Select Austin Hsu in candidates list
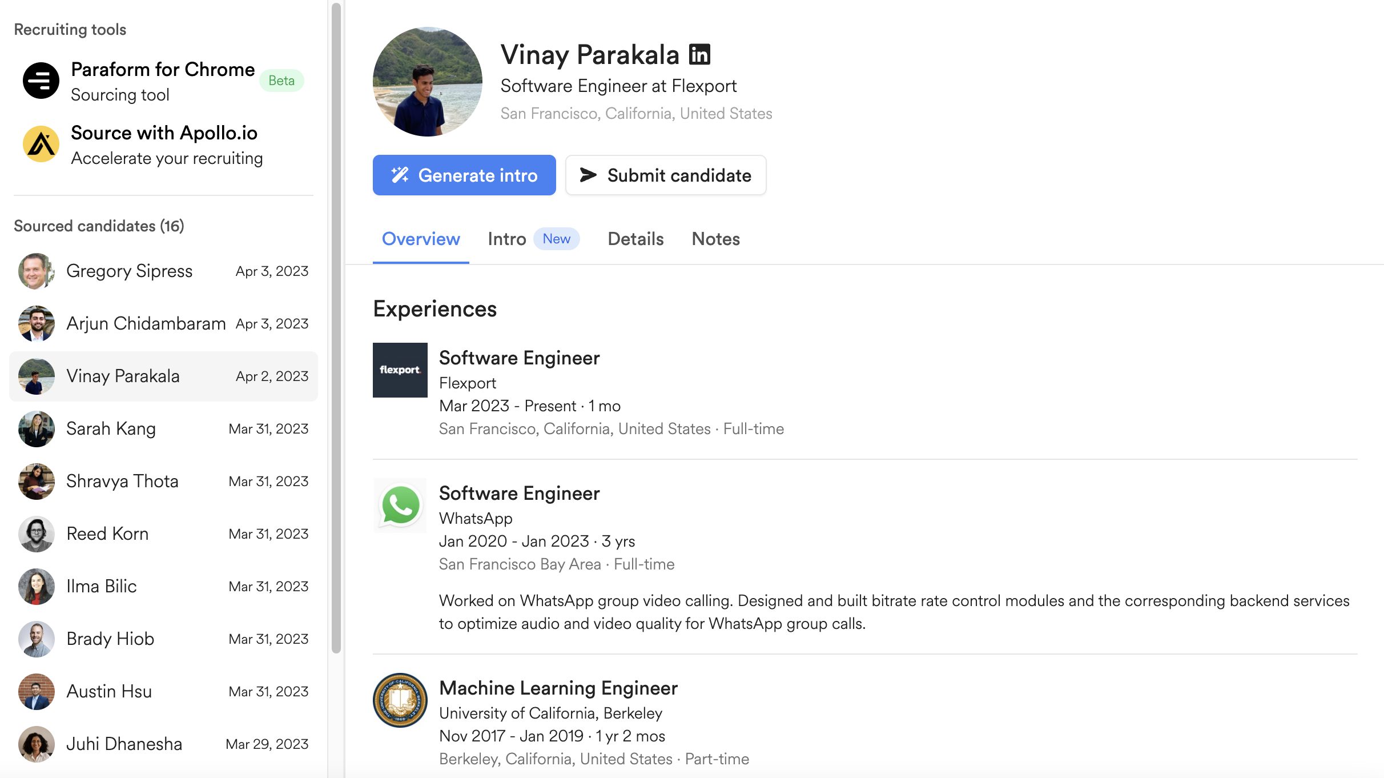Image resolution: width=1384 pixels, height=778 pixels. click(x=163, y=692)
